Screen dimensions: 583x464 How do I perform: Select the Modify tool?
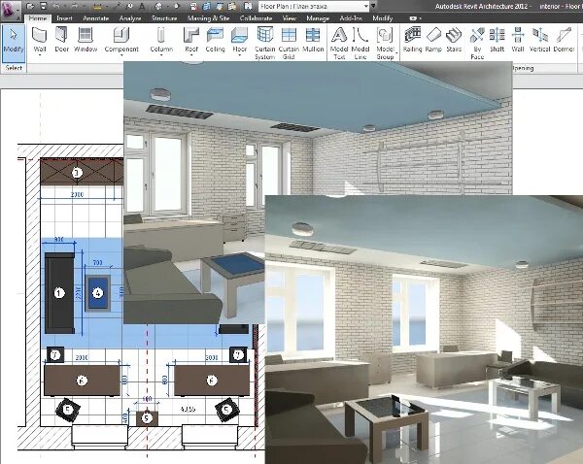tap(14, 42)
